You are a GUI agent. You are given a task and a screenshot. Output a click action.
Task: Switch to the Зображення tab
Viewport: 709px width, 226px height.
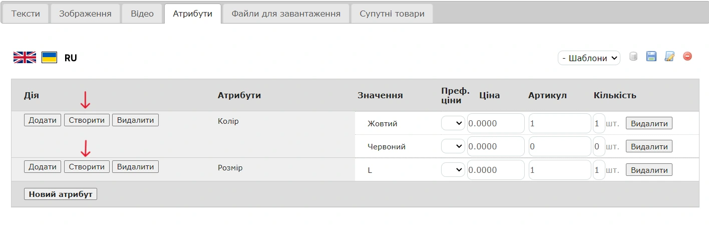click(x=85, y=14)
